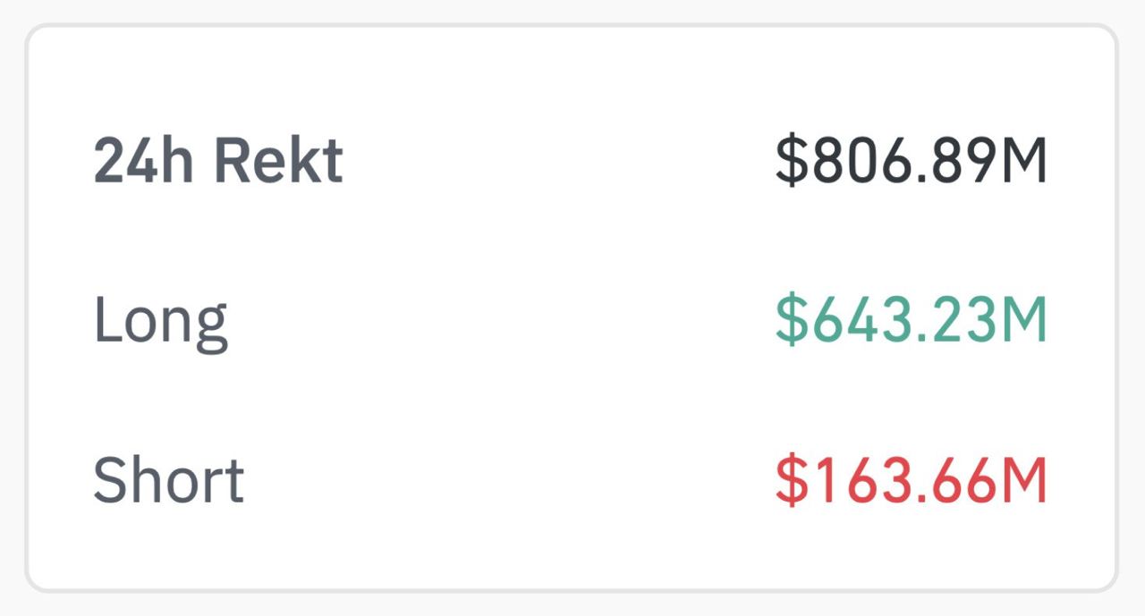
Task: Tap the dollar sign of red $163.66M
Action: pos(790,479)
